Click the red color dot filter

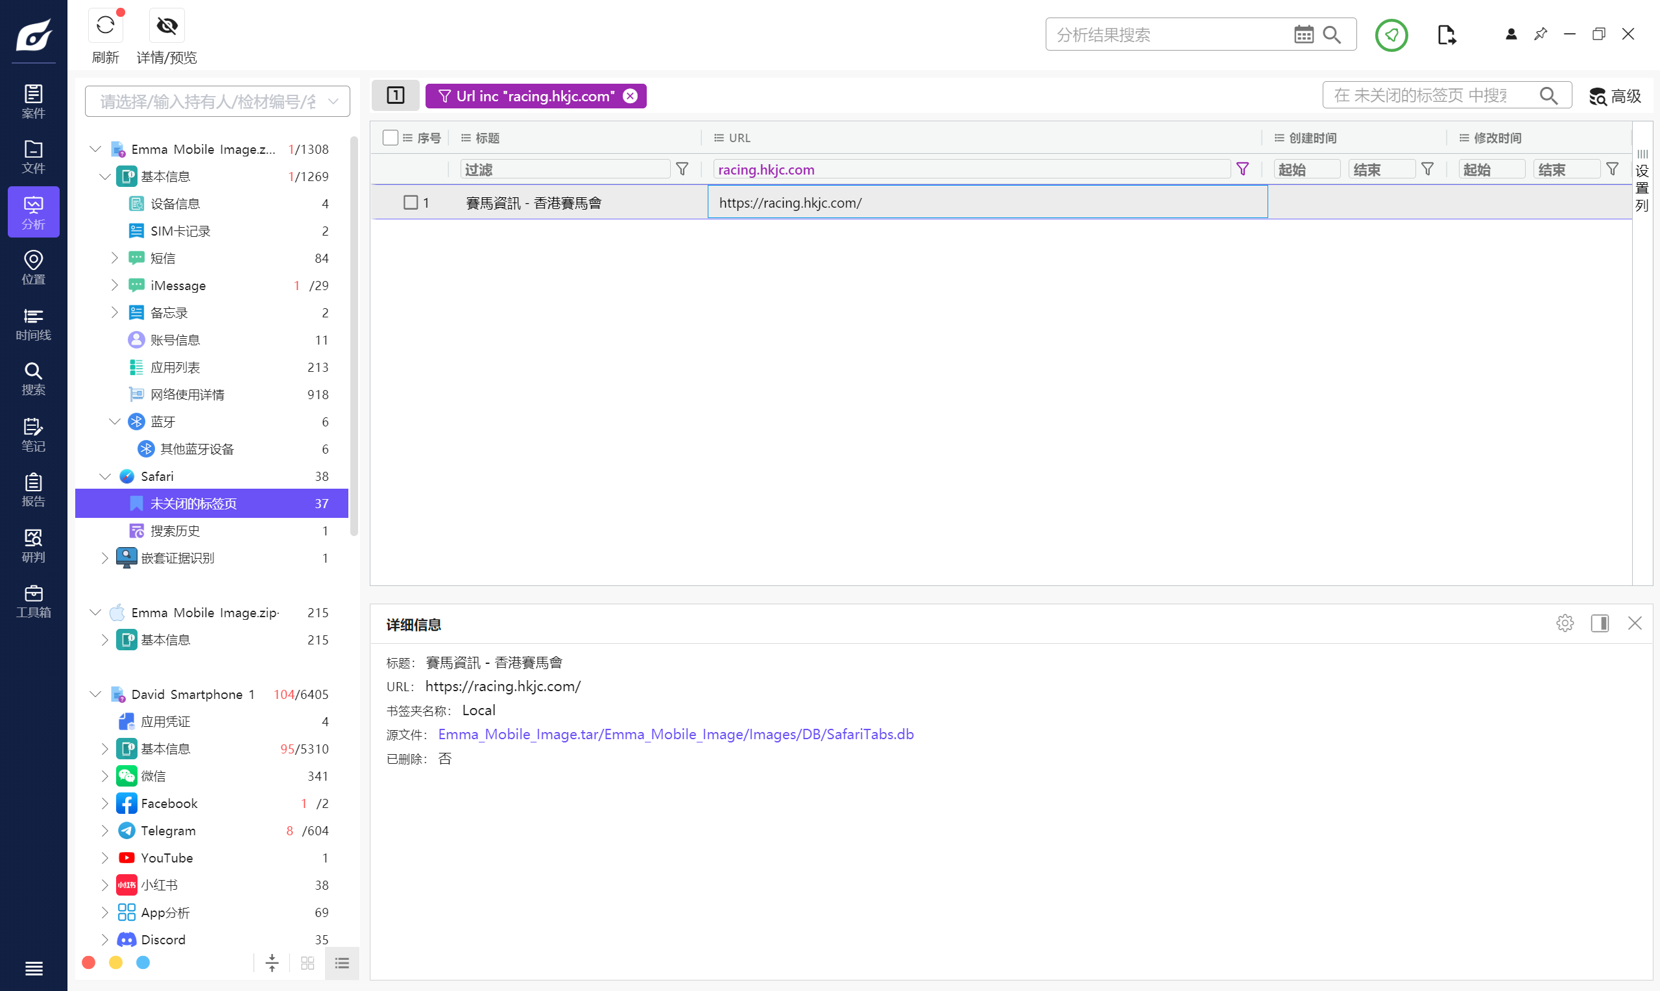tap(89, 962)
